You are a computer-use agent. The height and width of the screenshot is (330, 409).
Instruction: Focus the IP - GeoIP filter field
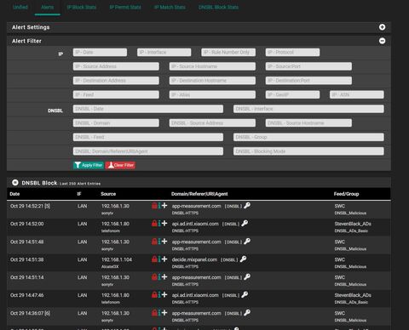[292, 94]
